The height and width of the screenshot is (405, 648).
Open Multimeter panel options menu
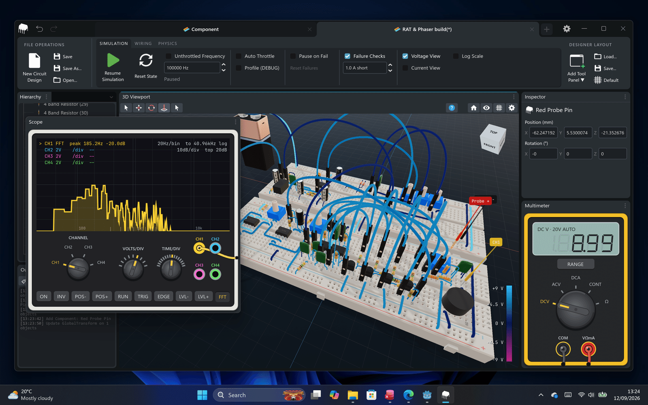click(625, 206)
